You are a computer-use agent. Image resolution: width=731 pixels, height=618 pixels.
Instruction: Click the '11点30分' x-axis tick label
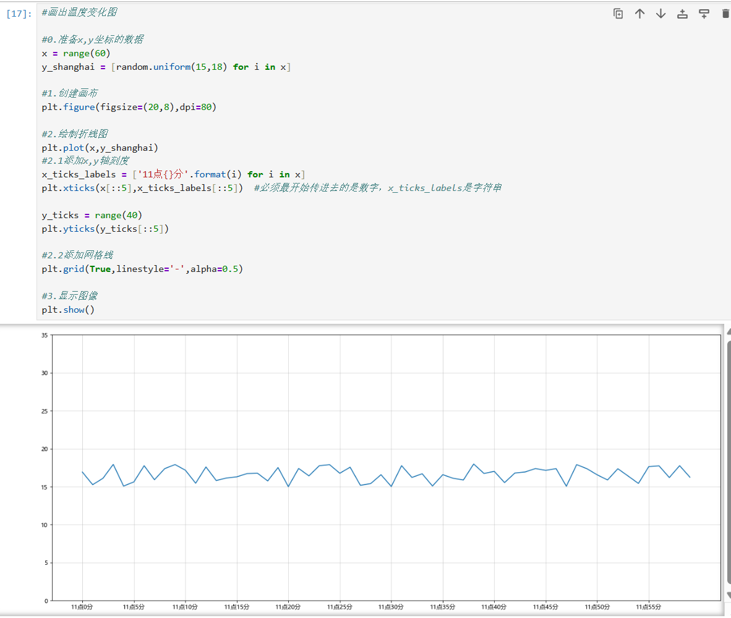(391, 607)
